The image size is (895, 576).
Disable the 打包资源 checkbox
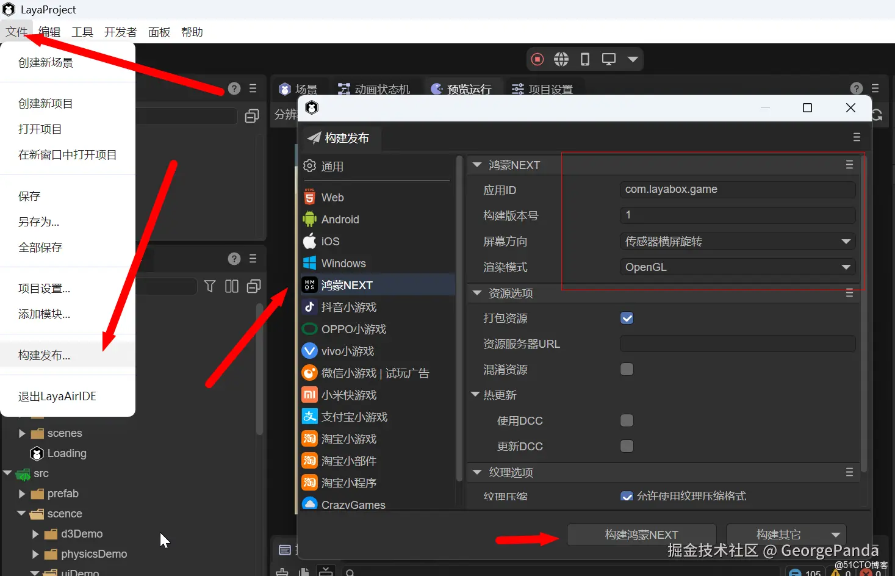(x=627, y=318)
